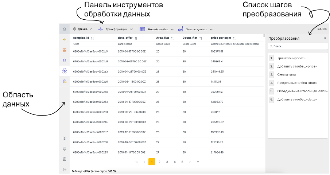Click cell 6200e1bffc13ae5cc4000283
The height and width of the screenshot is (175, 330).
tap(90, 102)
